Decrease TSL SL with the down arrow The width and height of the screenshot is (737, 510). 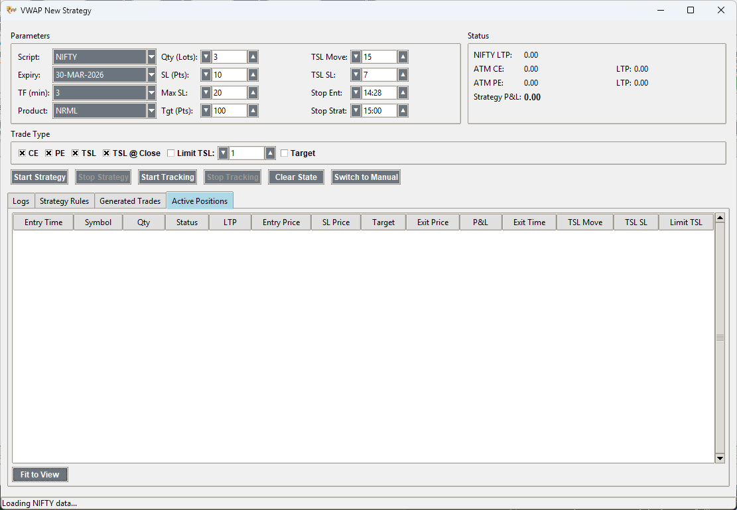356,75
